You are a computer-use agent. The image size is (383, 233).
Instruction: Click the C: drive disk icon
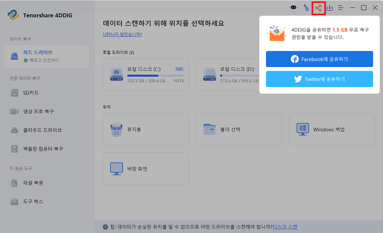(116, 75)
